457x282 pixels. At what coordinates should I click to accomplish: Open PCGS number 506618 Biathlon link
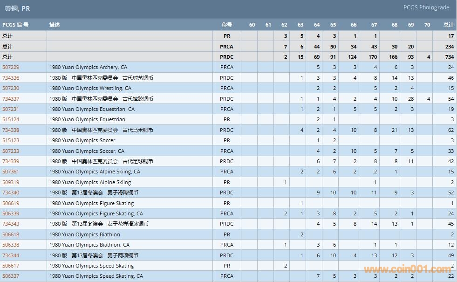coord(11,234)
